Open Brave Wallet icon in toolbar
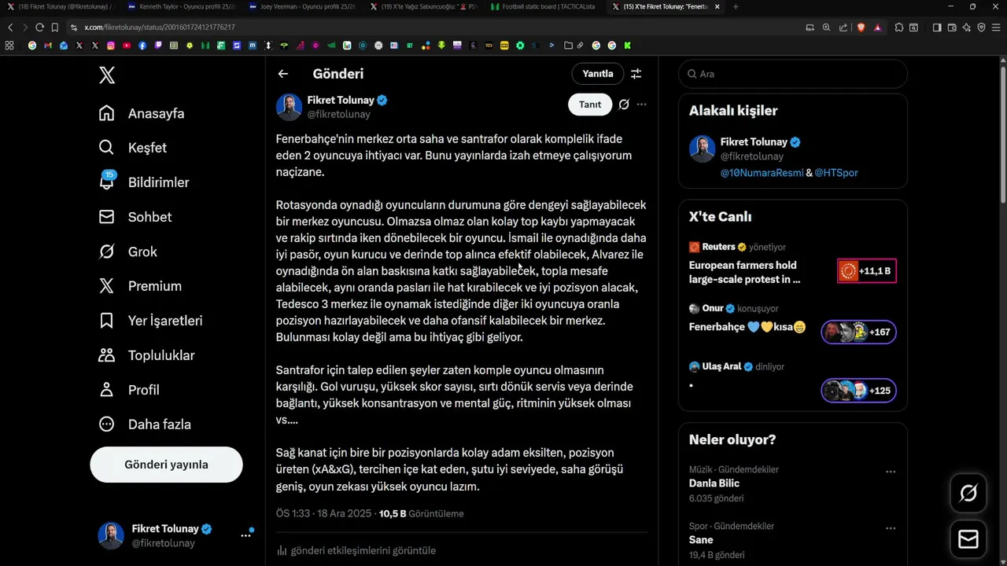Image resolution: width=1007 pixels, height=566 pixels. [x=952, y=28]
